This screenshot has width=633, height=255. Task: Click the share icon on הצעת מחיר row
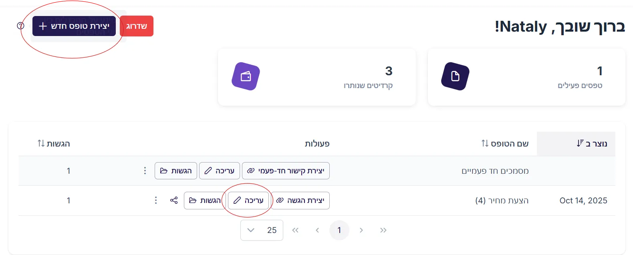click(x=173, y=200)
